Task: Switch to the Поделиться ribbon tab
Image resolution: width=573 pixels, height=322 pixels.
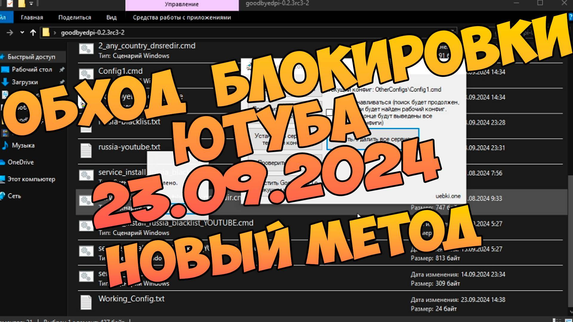Action: click(75, 17)
